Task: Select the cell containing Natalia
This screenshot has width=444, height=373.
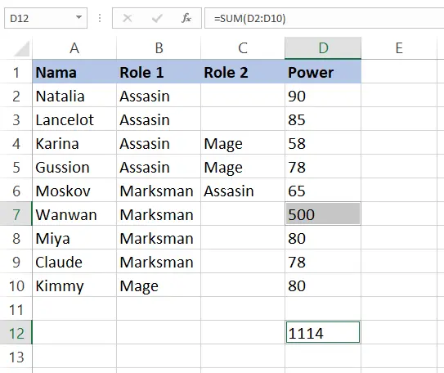Action: click(x=74, y=96)
